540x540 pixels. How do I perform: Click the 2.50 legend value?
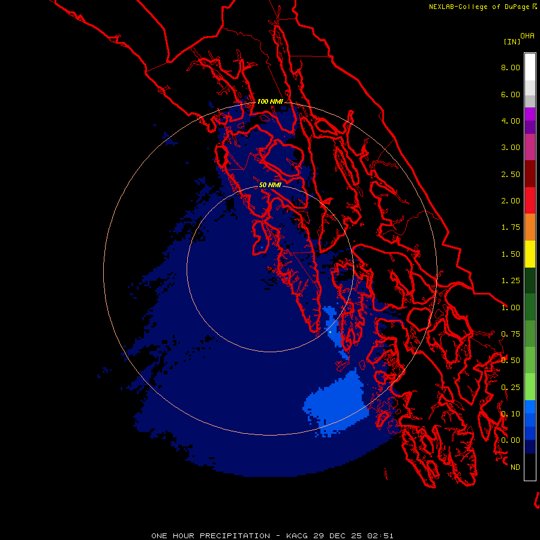tap(511, 174)
